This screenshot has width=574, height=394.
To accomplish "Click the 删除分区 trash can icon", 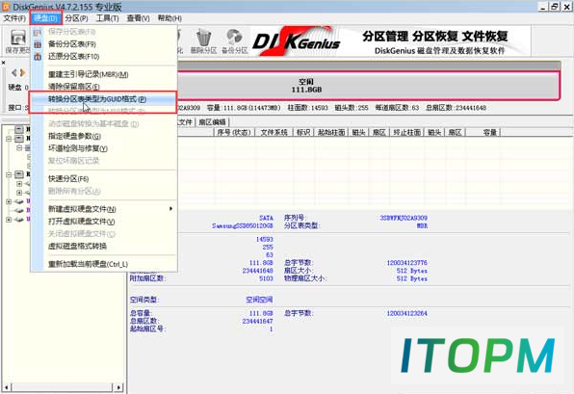I will click(203, 38).
